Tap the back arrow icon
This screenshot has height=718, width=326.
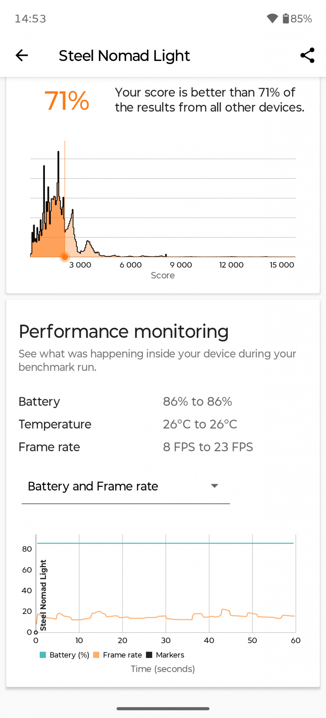[22, 56]
